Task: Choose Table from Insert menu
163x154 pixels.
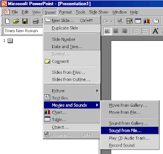Action: click(72, 120)
